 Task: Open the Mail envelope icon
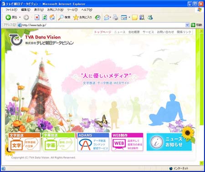107,18
